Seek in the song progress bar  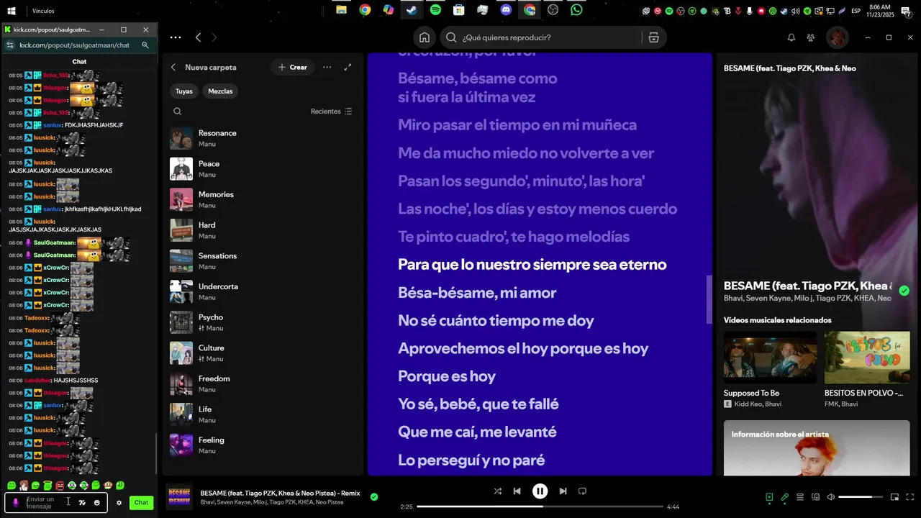[x=540, y=506]
